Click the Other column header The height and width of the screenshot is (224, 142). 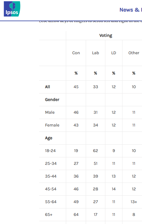click(x=134, y=53)
